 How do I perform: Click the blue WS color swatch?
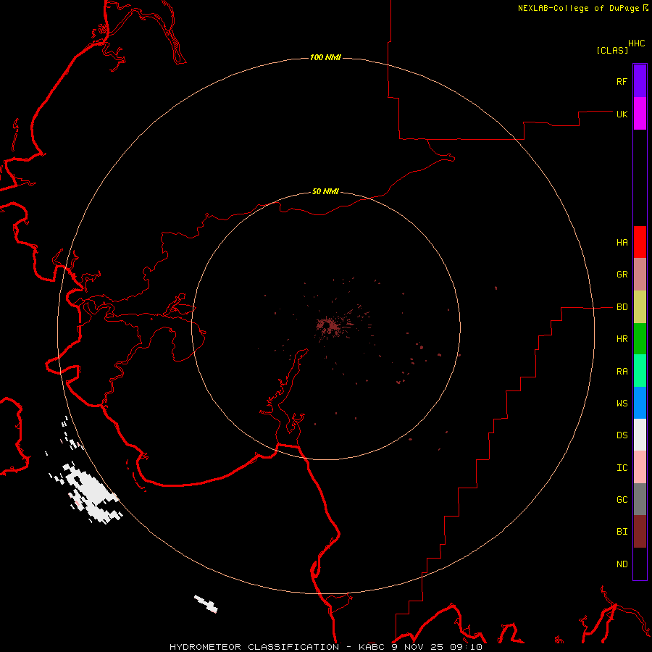[640, 403]
